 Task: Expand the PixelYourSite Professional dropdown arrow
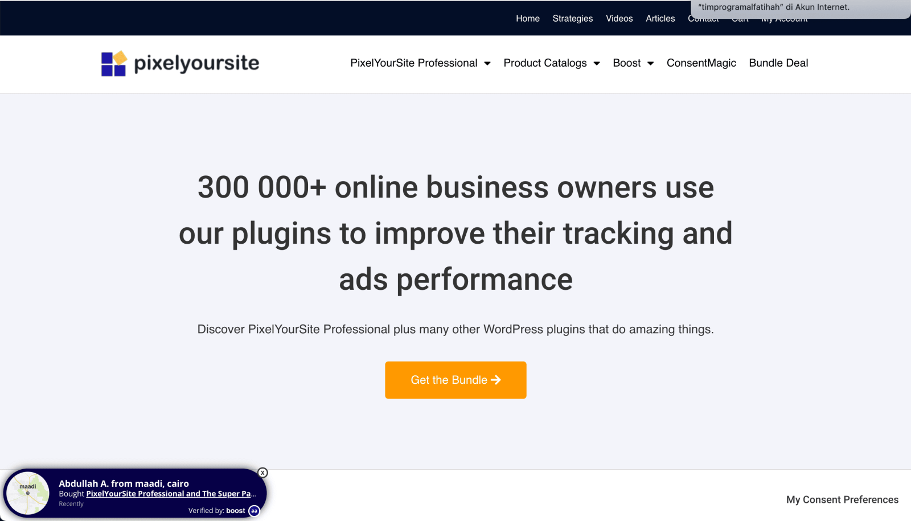(x=487, y=63)
